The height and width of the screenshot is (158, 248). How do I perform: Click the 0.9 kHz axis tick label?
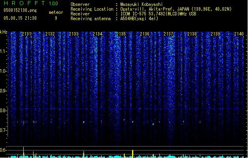tap(3, 91)
